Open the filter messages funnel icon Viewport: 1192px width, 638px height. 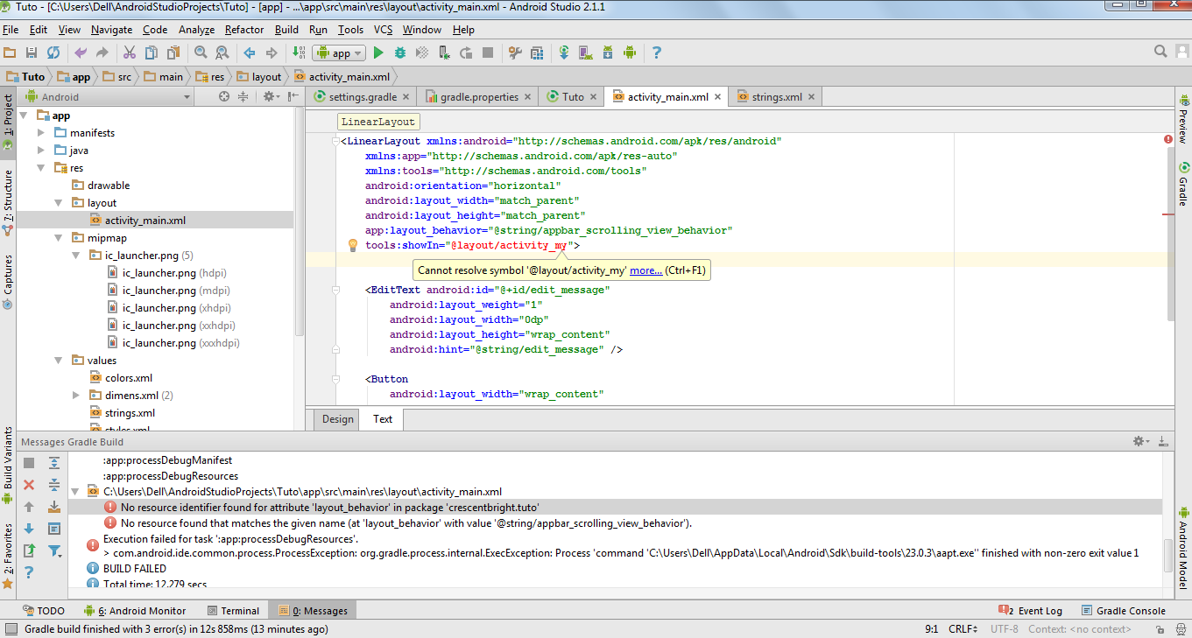pos(54,550)
